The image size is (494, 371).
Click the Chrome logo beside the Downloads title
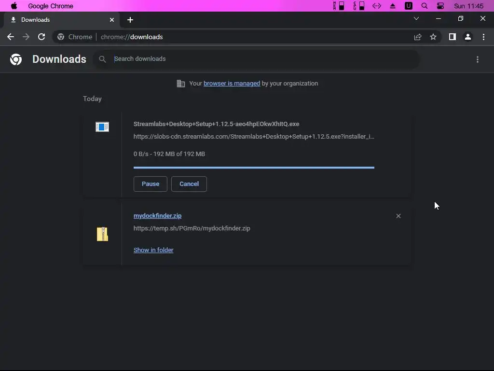pyautogui.click(x=16, y=59)
